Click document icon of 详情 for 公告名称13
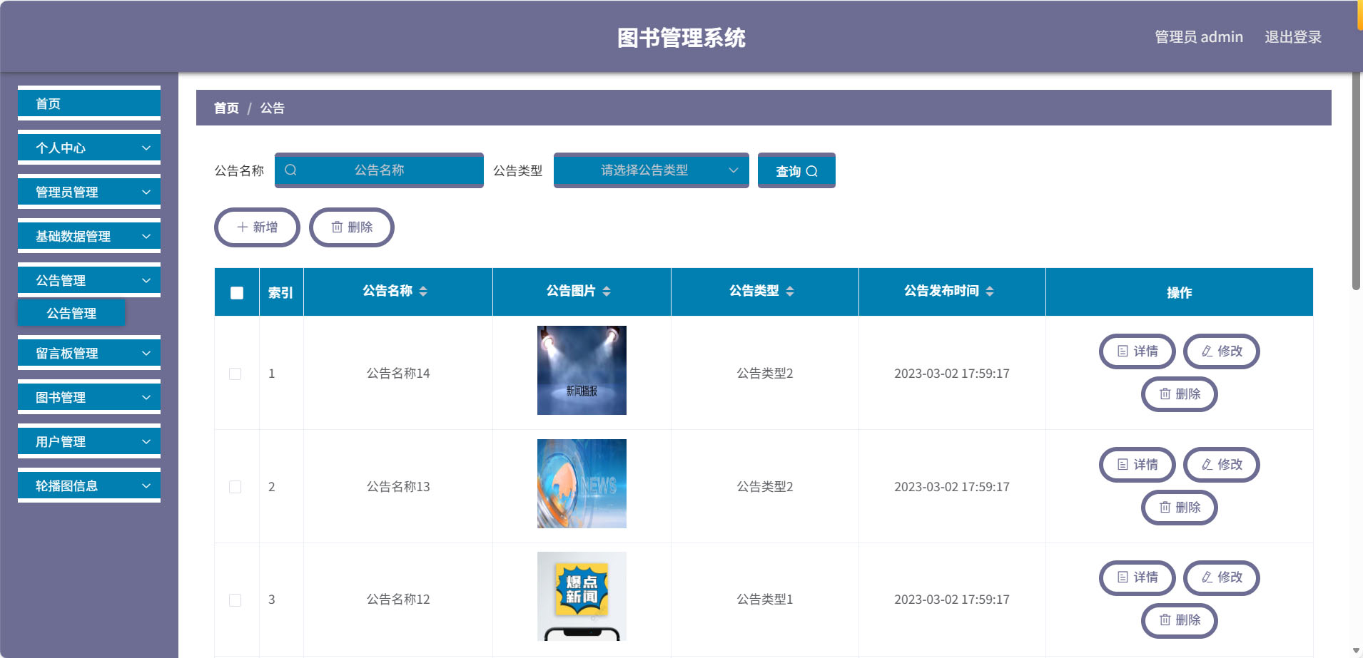This screenshot has width=1363, height=658. [x=1123, y=465]
